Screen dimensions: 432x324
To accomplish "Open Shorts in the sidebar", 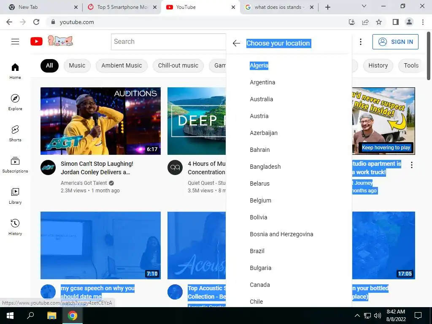I will (15, 133).
